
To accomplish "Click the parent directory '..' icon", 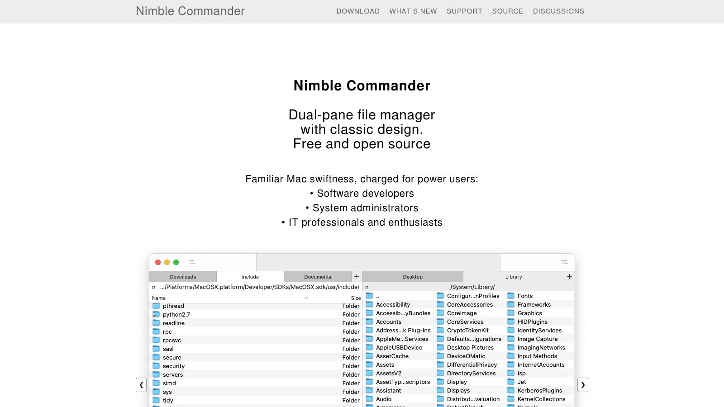I will (x=369, y=296).
